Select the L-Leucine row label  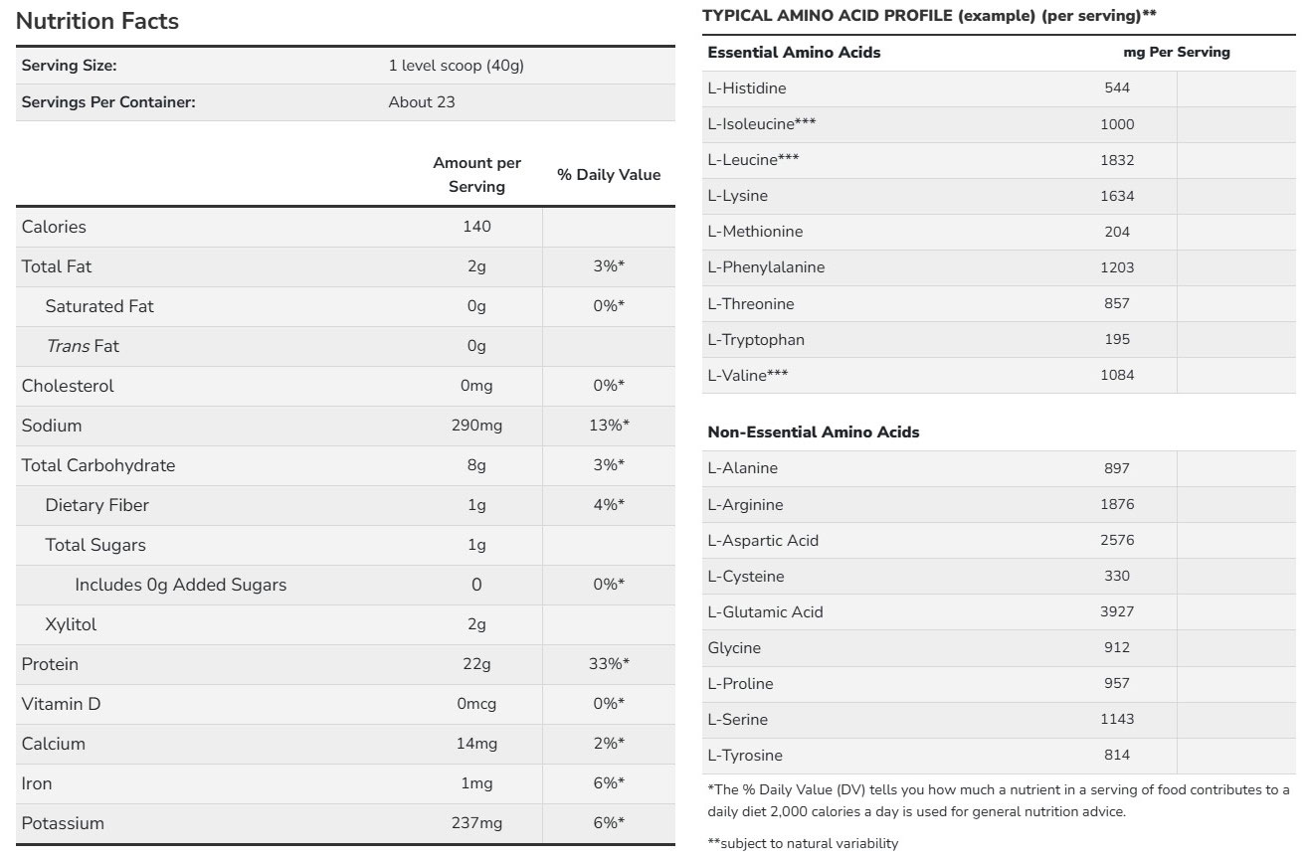(753, 160)
